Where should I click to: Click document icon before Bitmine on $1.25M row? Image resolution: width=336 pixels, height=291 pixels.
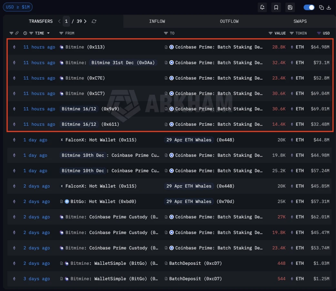point(62,279)
